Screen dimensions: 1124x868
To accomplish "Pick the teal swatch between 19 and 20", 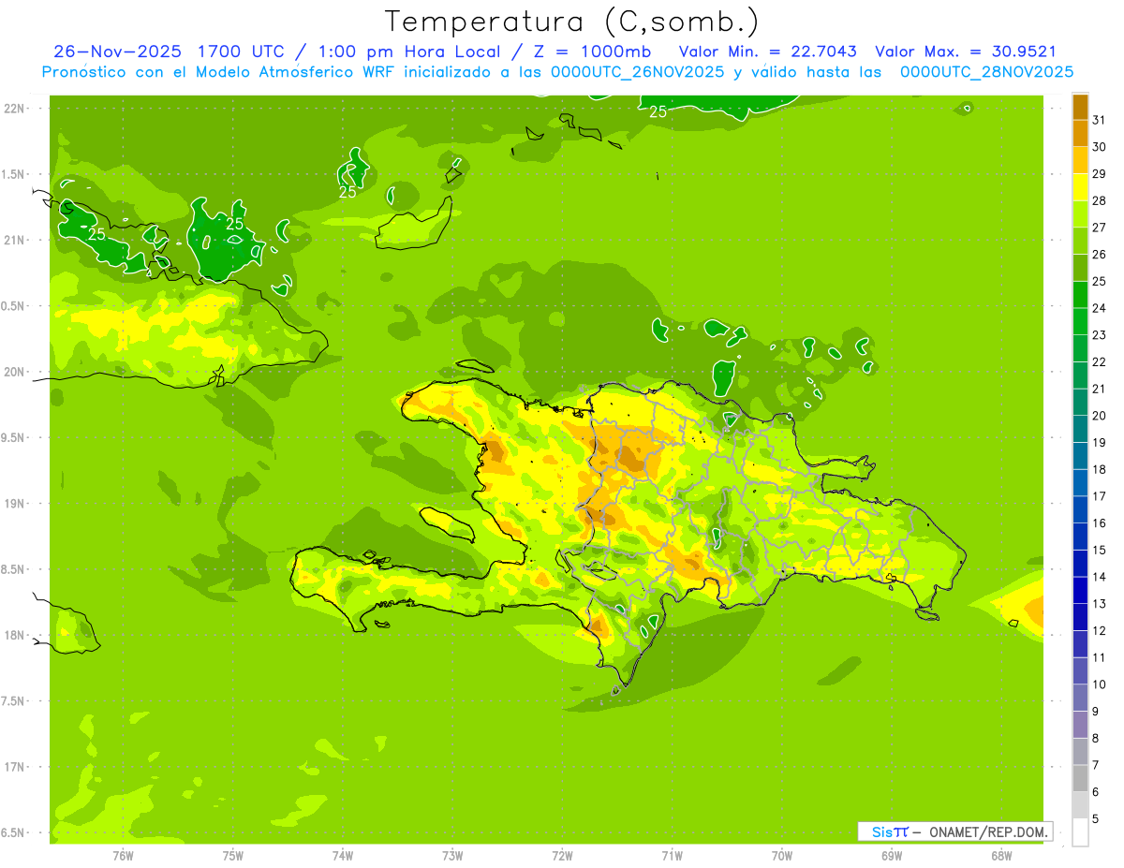I will click(x=1080, y=429).
